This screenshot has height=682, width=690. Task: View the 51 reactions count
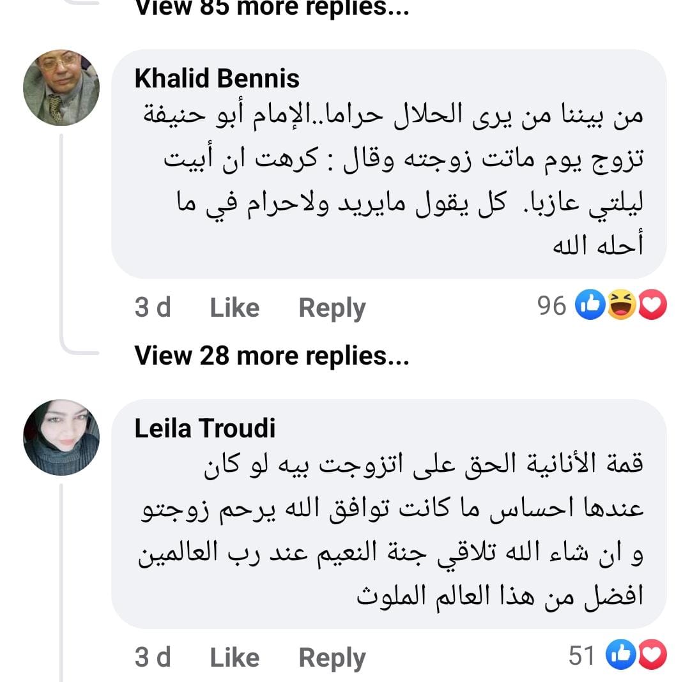pos(581,656)
